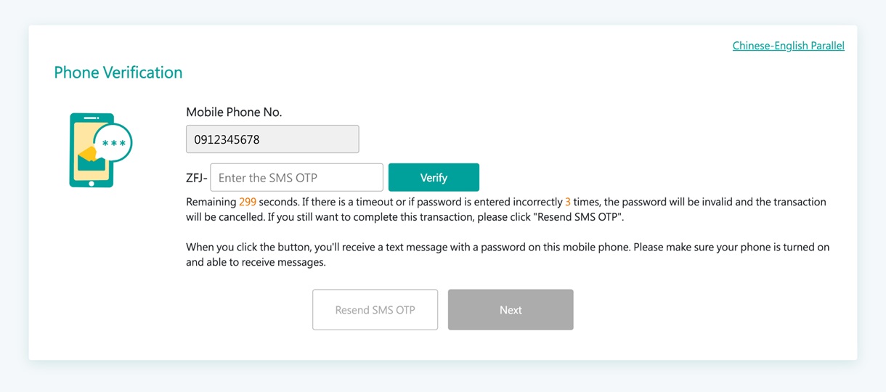Click the Resend SMS OTP button
This screenshot has height=392, width=886.
point(375,310)
